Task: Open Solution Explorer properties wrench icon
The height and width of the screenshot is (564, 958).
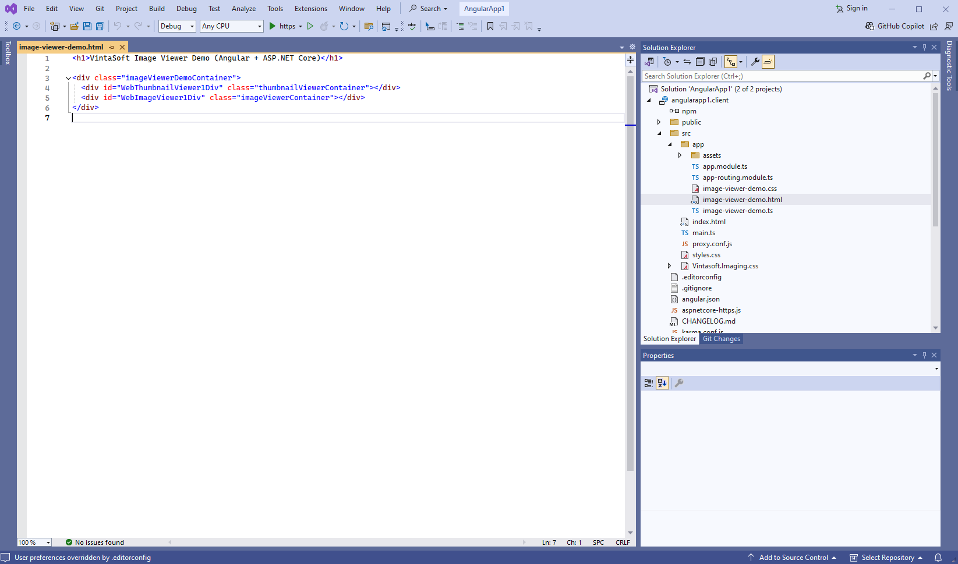Action: pyautogui.click(x=755, y=62)
